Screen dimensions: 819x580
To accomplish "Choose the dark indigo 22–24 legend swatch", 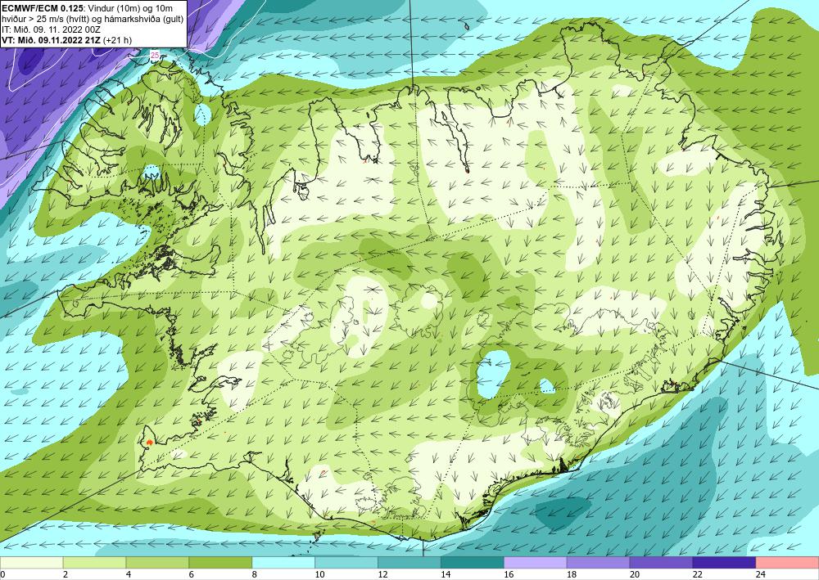I will point(725,563).
